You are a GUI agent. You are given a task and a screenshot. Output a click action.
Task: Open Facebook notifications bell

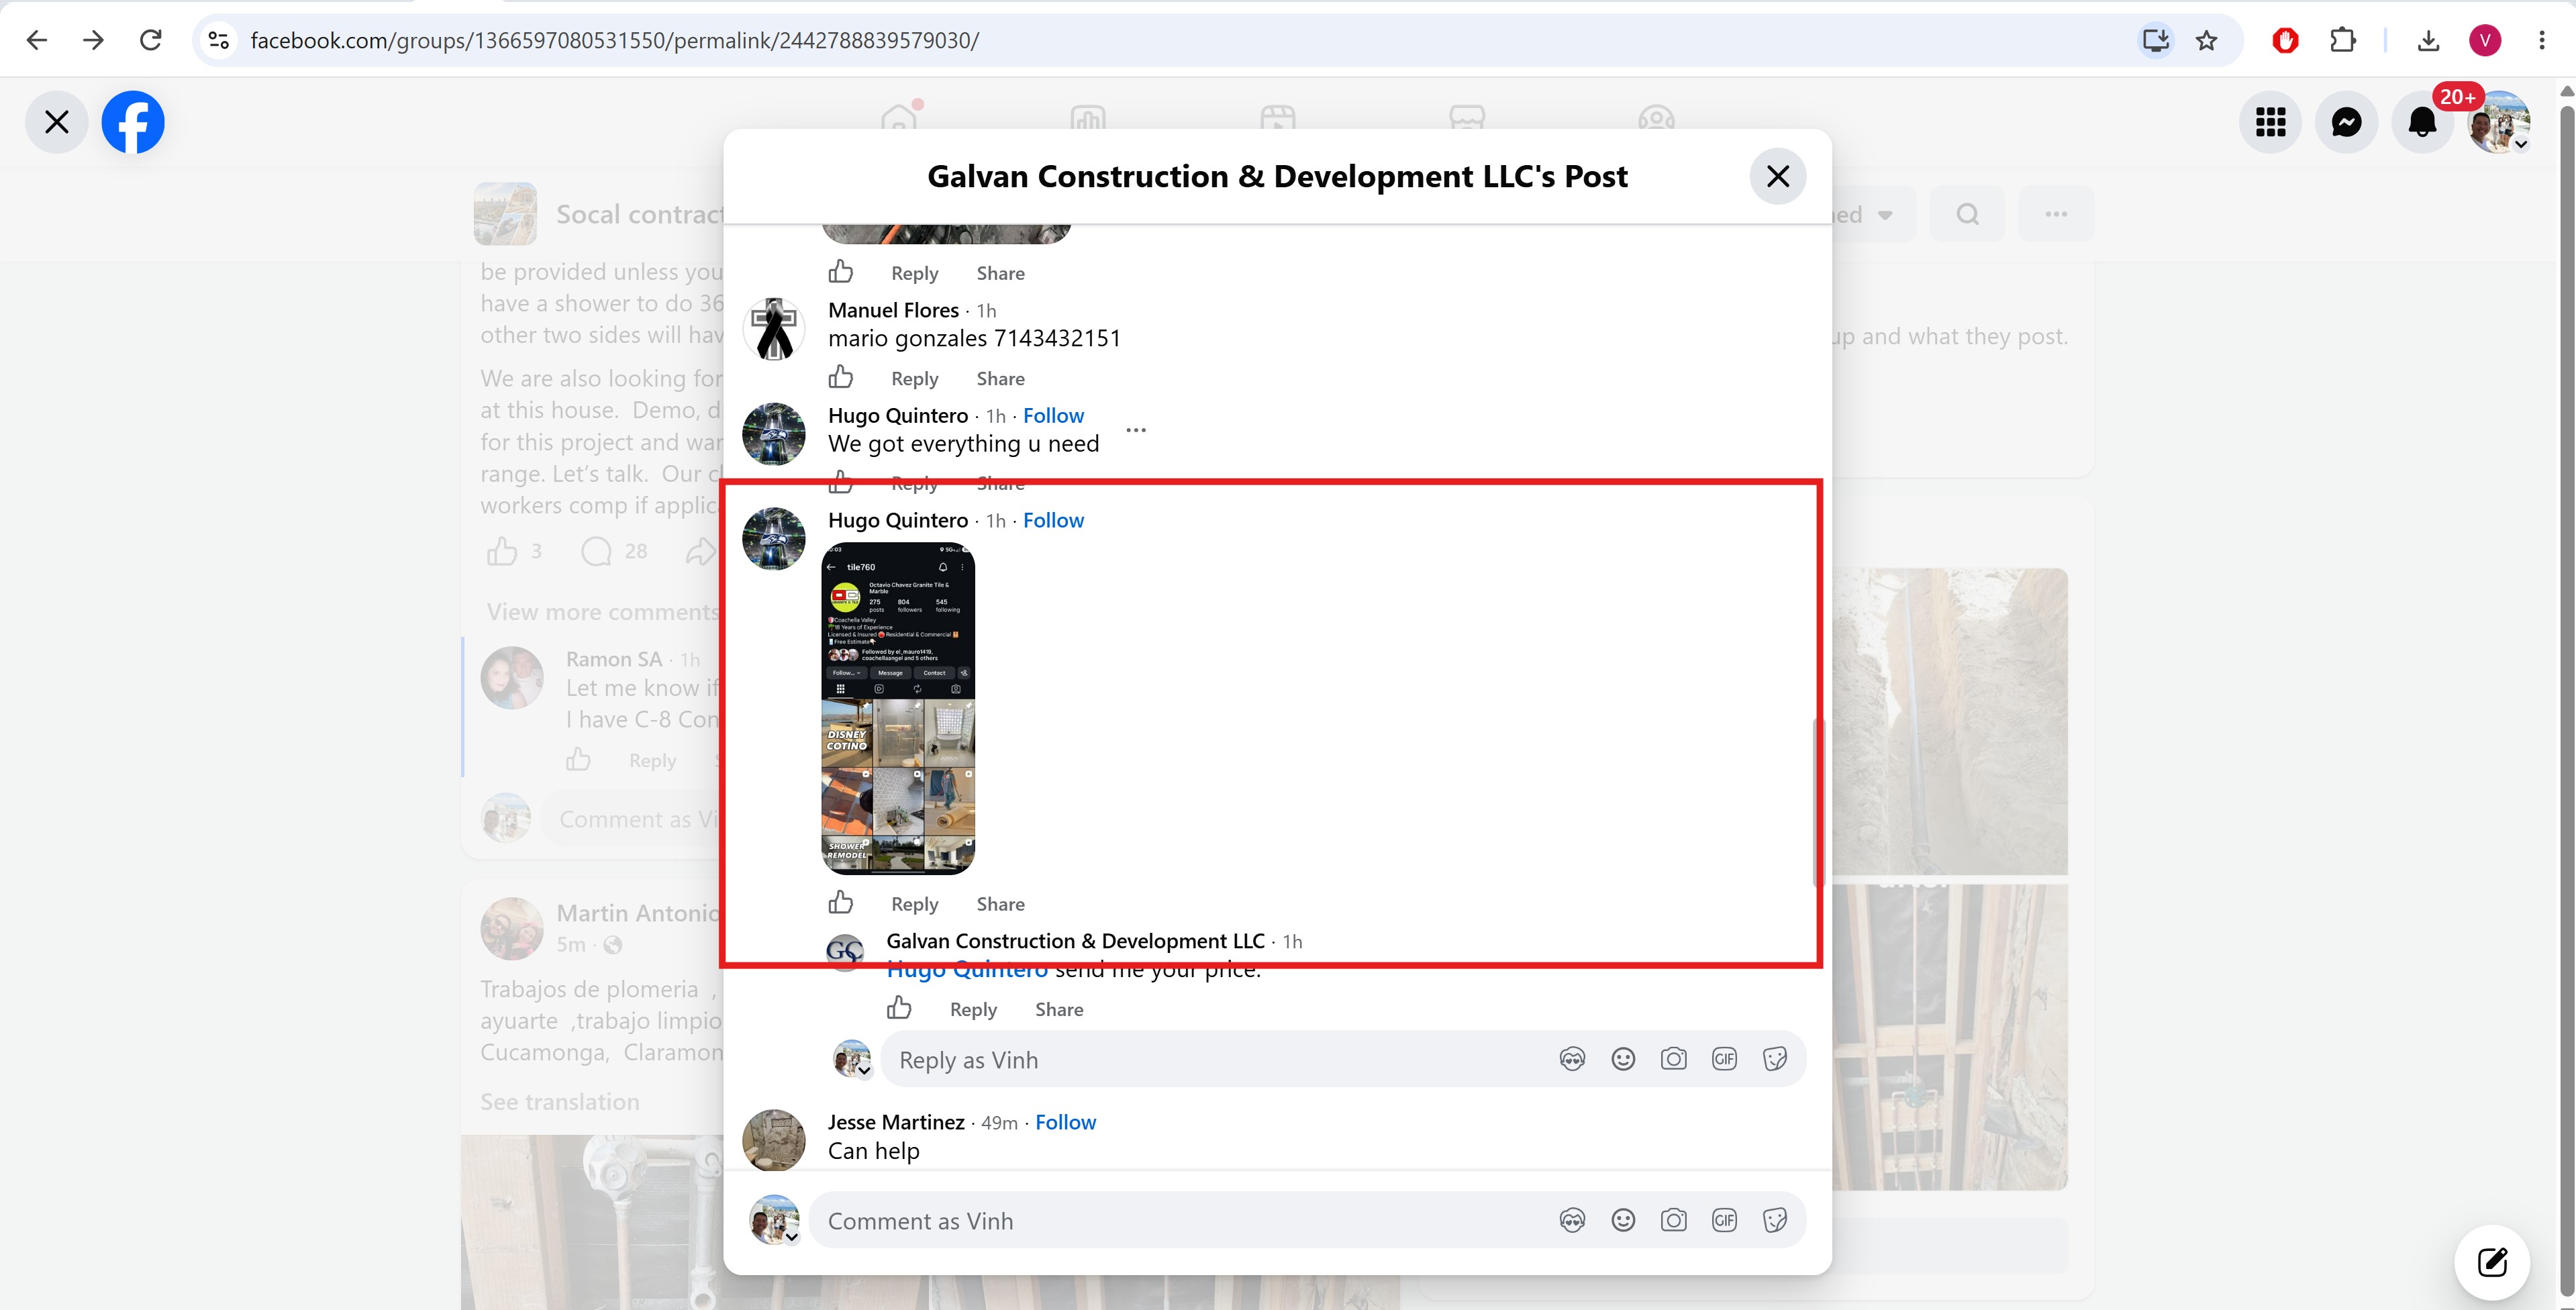pyautogui.click(x=2422, y=122)
